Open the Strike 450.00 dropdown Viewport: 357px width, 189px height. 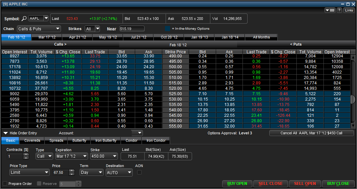[x=104, y=156]
